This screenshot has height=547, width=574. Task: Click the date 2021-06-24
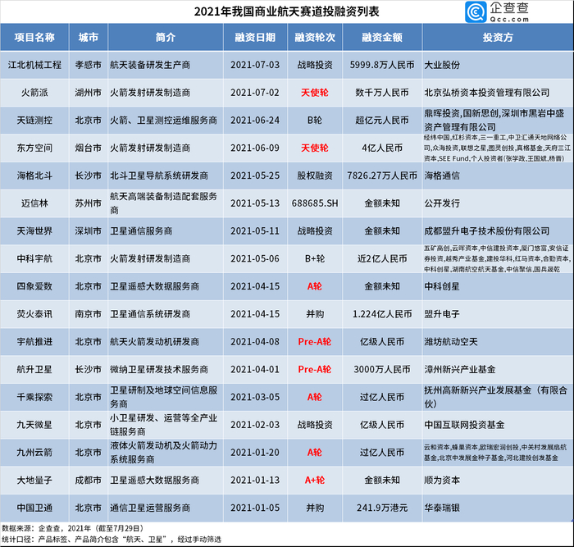click(x=255, y=120)
